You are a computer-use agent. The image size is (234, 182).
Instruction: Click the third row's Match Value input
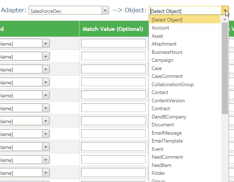pos(113,69)
